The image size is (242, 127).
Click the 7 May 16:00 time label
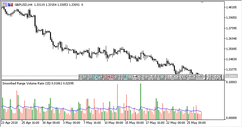click(x=92, y=123)
